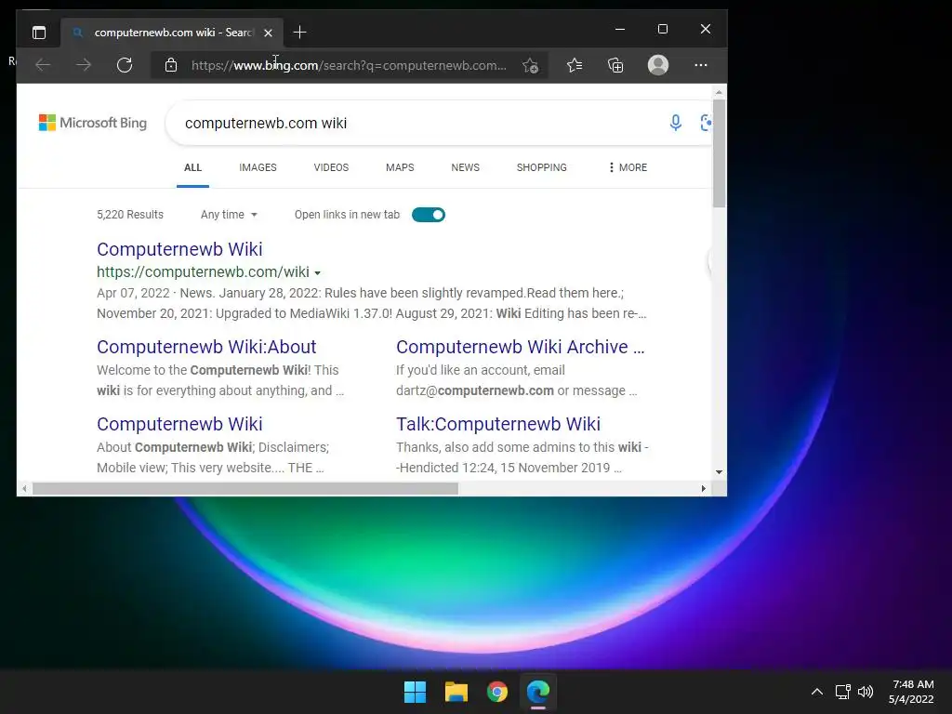Open the Windows Start menu

click(416, 692)
